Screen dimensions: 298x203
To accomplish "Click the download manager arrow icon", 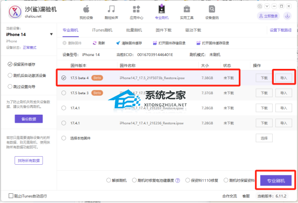I will 287,16.
